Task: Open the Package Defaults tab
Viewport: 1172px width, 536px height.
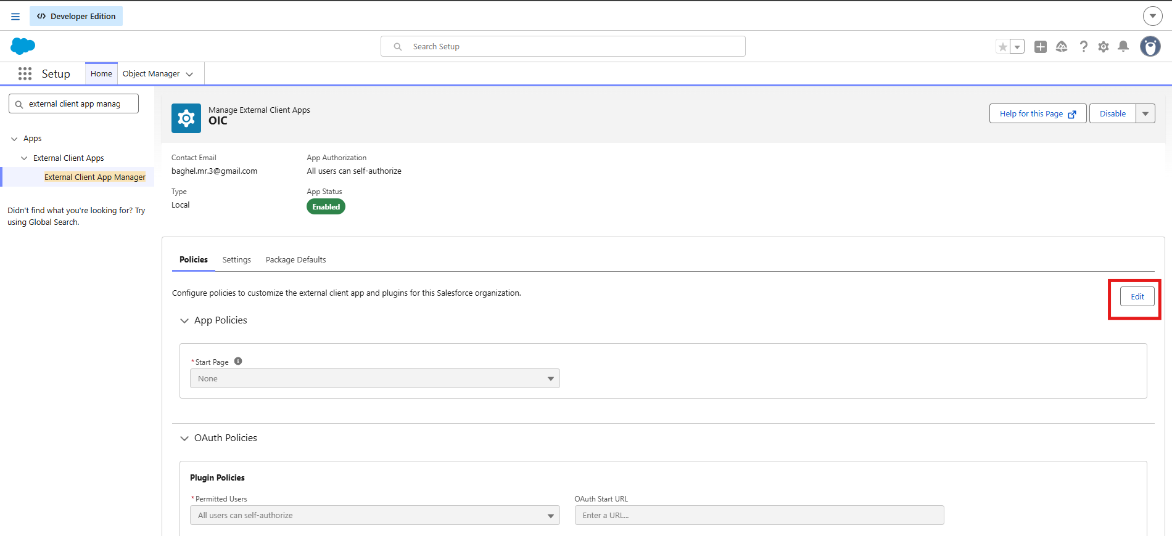Action: 296,259
